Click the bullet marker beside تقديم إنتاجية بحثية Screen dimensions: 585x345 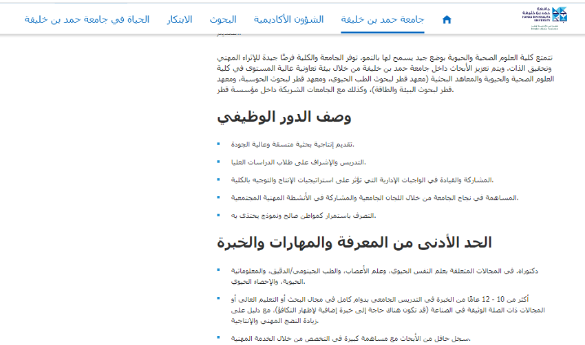(x=219, y=144)
